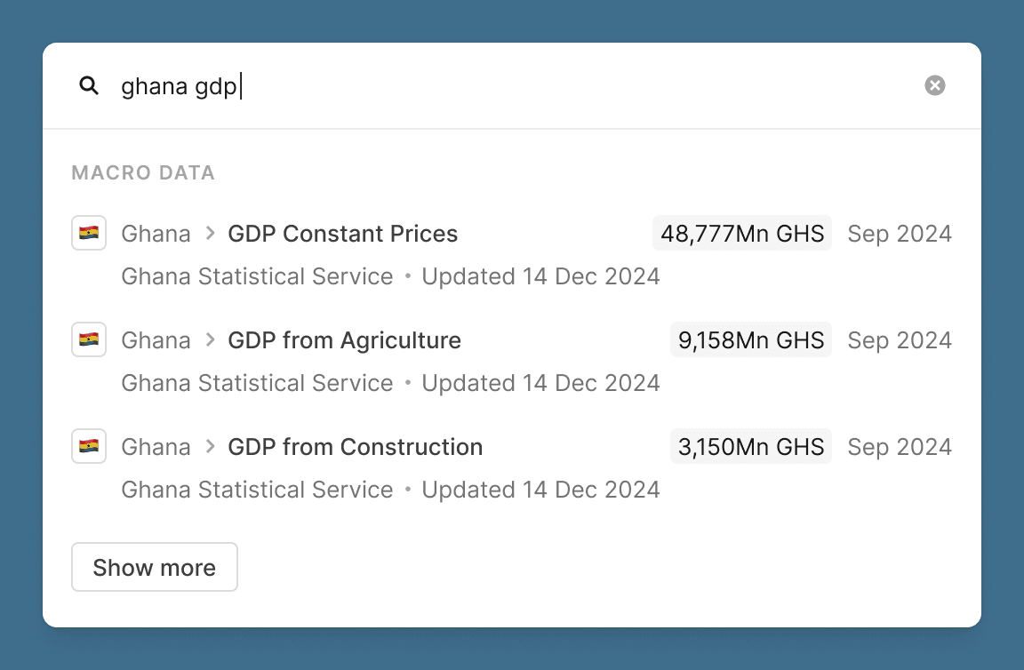Click the chevron before GDP from Agriculture
Image resolution: width=1024 pixels, height=670 pixels.
(x=210, y=339)
